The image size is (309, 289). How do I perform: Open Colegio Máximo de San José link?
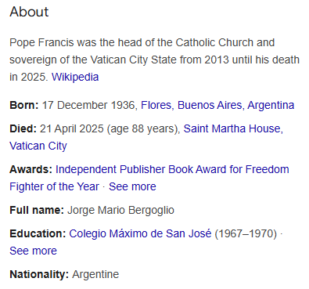click(140, 233)
